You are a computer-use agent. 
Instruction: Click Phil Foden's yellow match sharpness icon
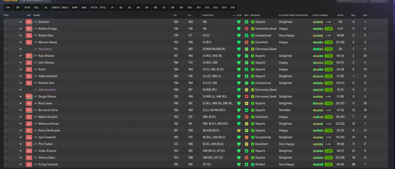point(246,144)
